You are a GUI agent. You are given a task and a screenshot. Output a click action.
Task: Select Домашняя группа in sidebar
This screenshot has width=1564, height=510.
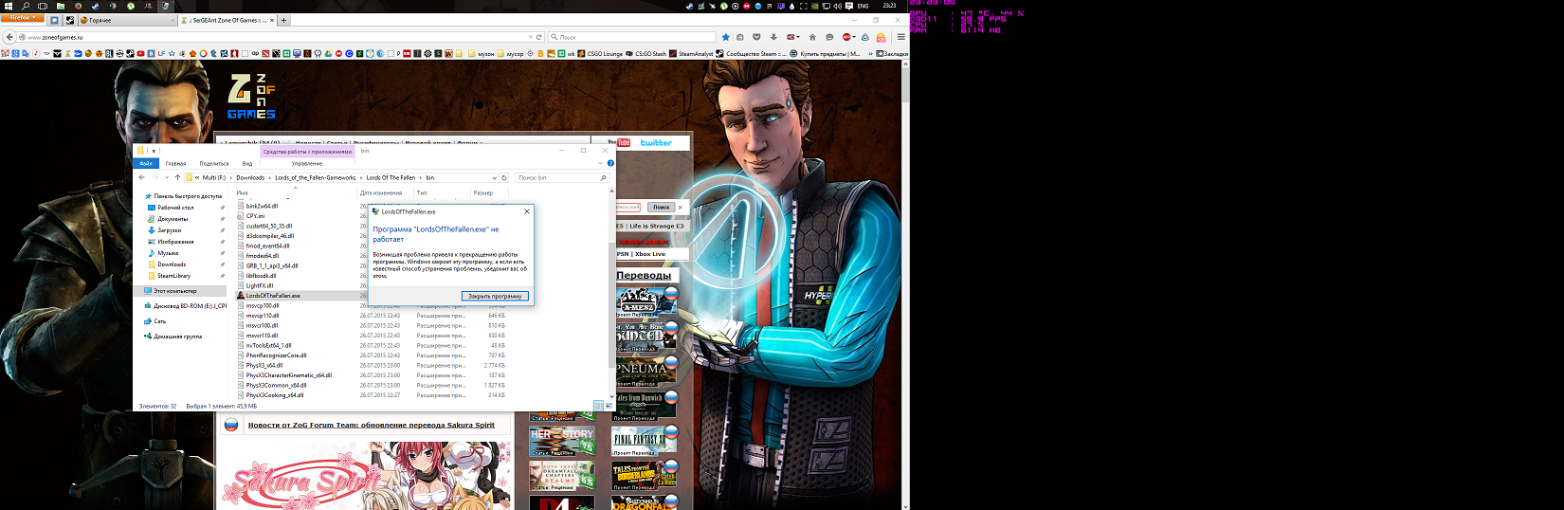177,337
